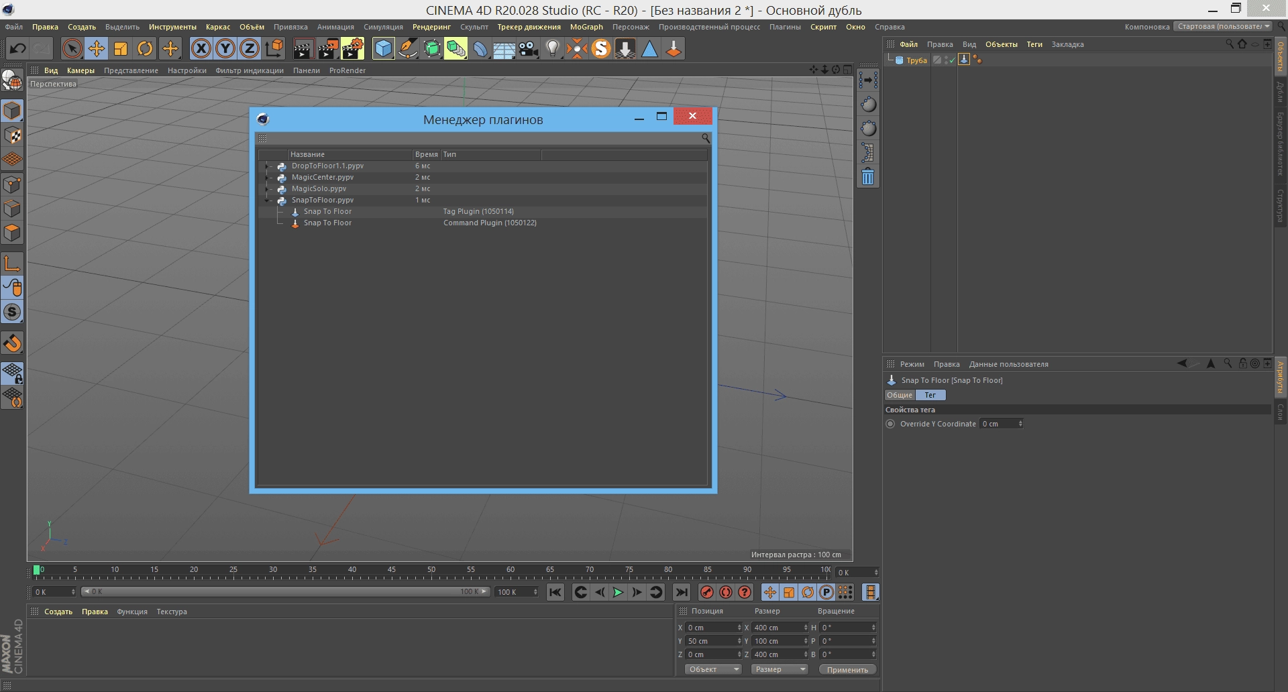The width and height of the screenshot is (1288, 692).
Task: Click timeline frame 50 marker
Action: (x=431, y=571)
